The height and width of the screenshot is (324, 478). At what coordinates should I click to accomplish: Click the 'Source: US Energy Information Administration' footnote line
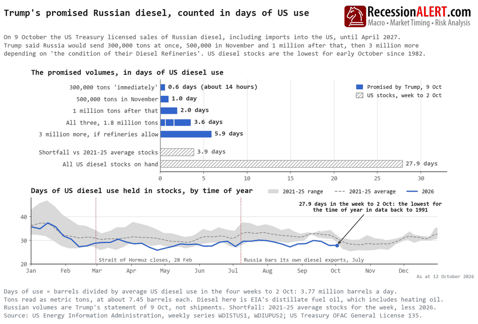213,315
